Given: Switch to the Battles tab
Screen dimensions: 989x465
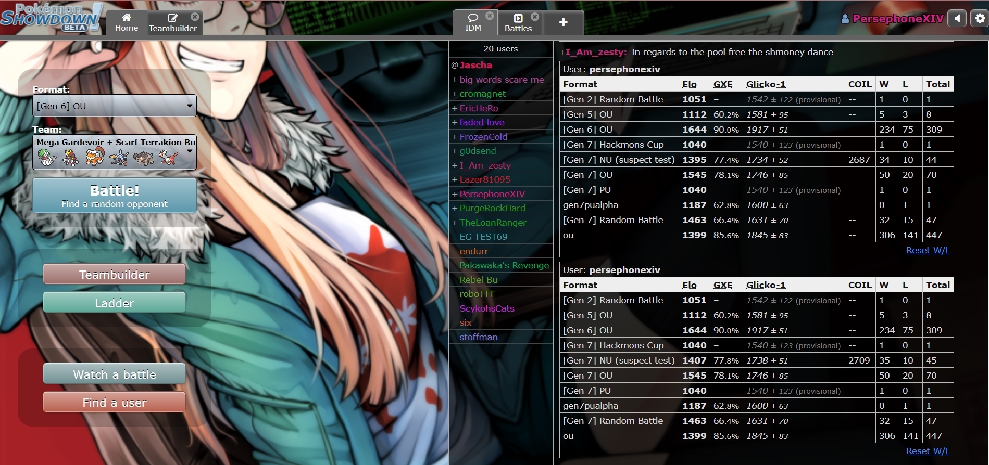Looking at the screenshot, I should pyautogui.click(x=519, y=22).
